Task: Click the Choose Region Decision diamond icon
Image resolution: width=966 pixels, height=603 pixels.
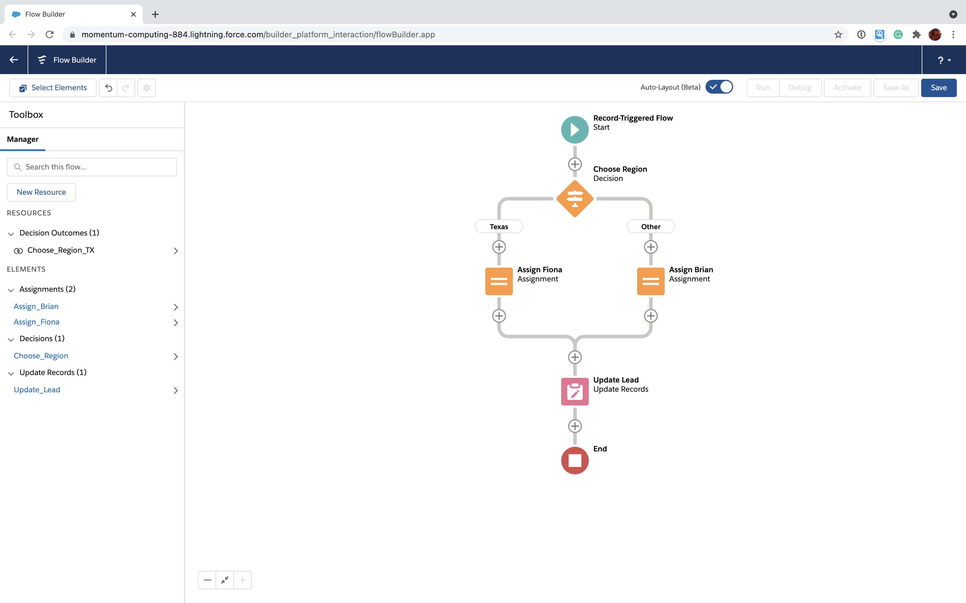Action: (574, 199)
